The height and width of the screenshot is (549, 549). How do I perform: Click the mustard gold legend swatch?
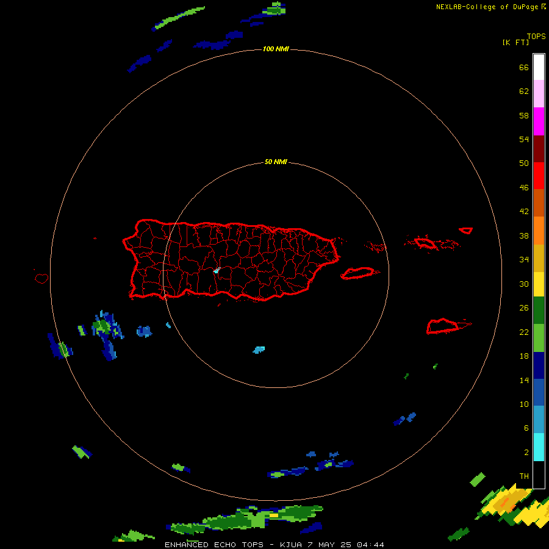pyautogui.click(x=539, y=258)
